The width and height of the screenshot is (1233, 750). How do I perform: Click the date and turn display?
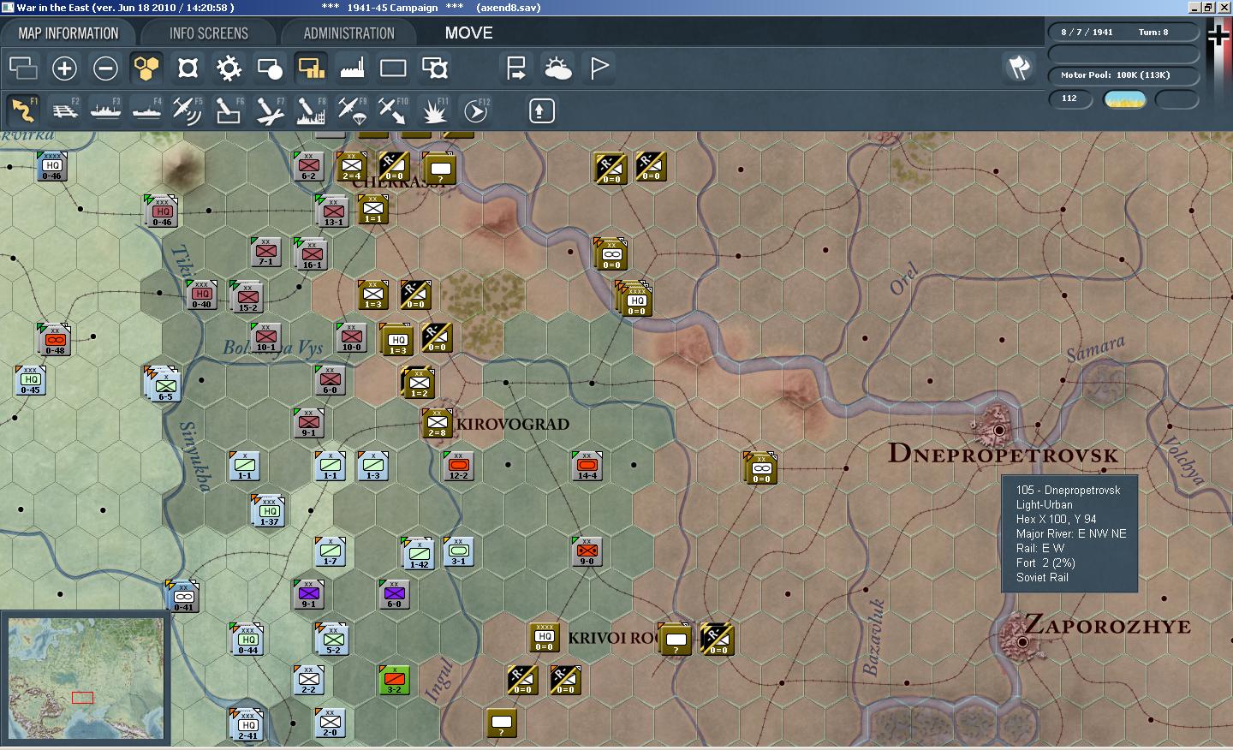[1123, 32]
